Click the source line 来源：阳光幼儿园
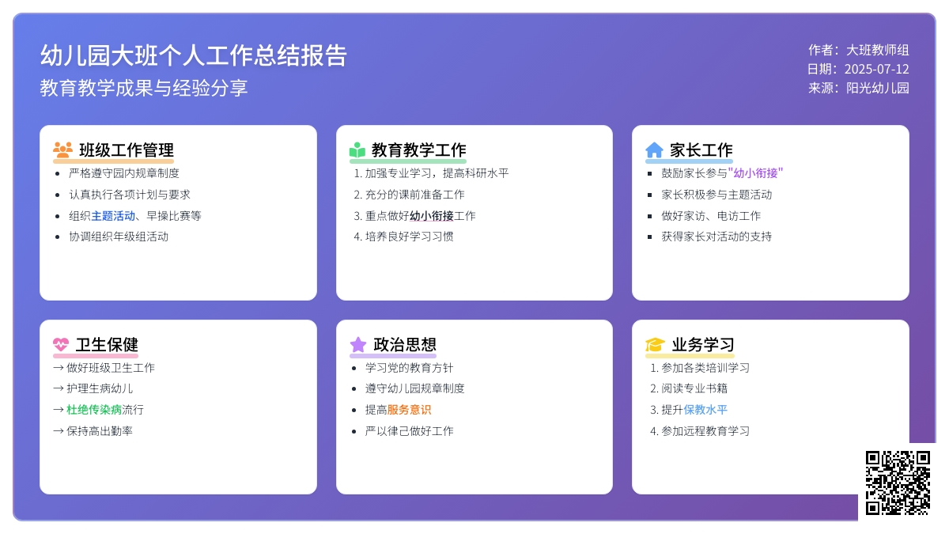This screenshot has width=949, height=534. click(859, 88)
